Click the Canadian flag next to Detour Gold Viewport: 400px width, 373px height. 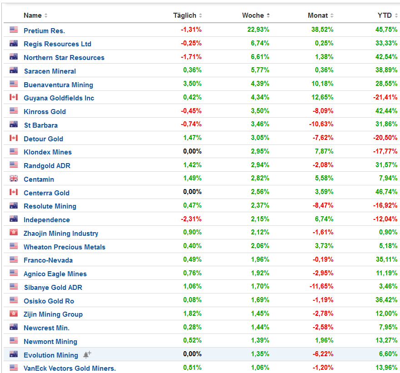click(14, 138)
